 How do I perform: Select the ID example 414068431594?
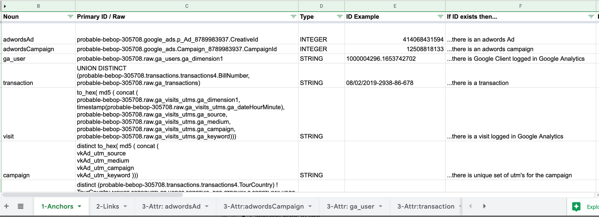pos(395,33)
